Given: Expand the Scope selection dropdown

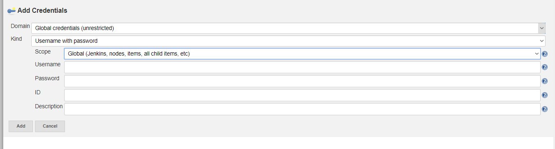Looking at the screenshot, I should [x=302, y=54].
